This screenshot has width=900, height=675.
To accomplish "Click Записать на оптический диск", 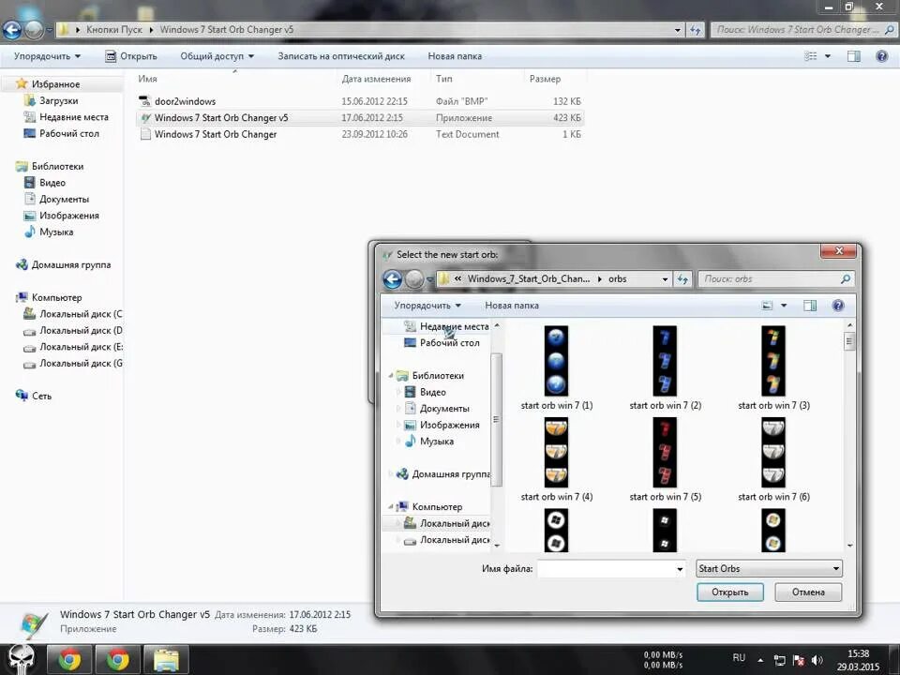I will pos(341,56).
